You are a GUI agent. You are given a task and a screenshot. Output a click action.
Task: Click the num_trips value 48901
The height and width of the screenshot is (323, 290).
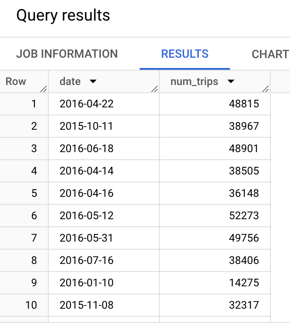(243, 149)
